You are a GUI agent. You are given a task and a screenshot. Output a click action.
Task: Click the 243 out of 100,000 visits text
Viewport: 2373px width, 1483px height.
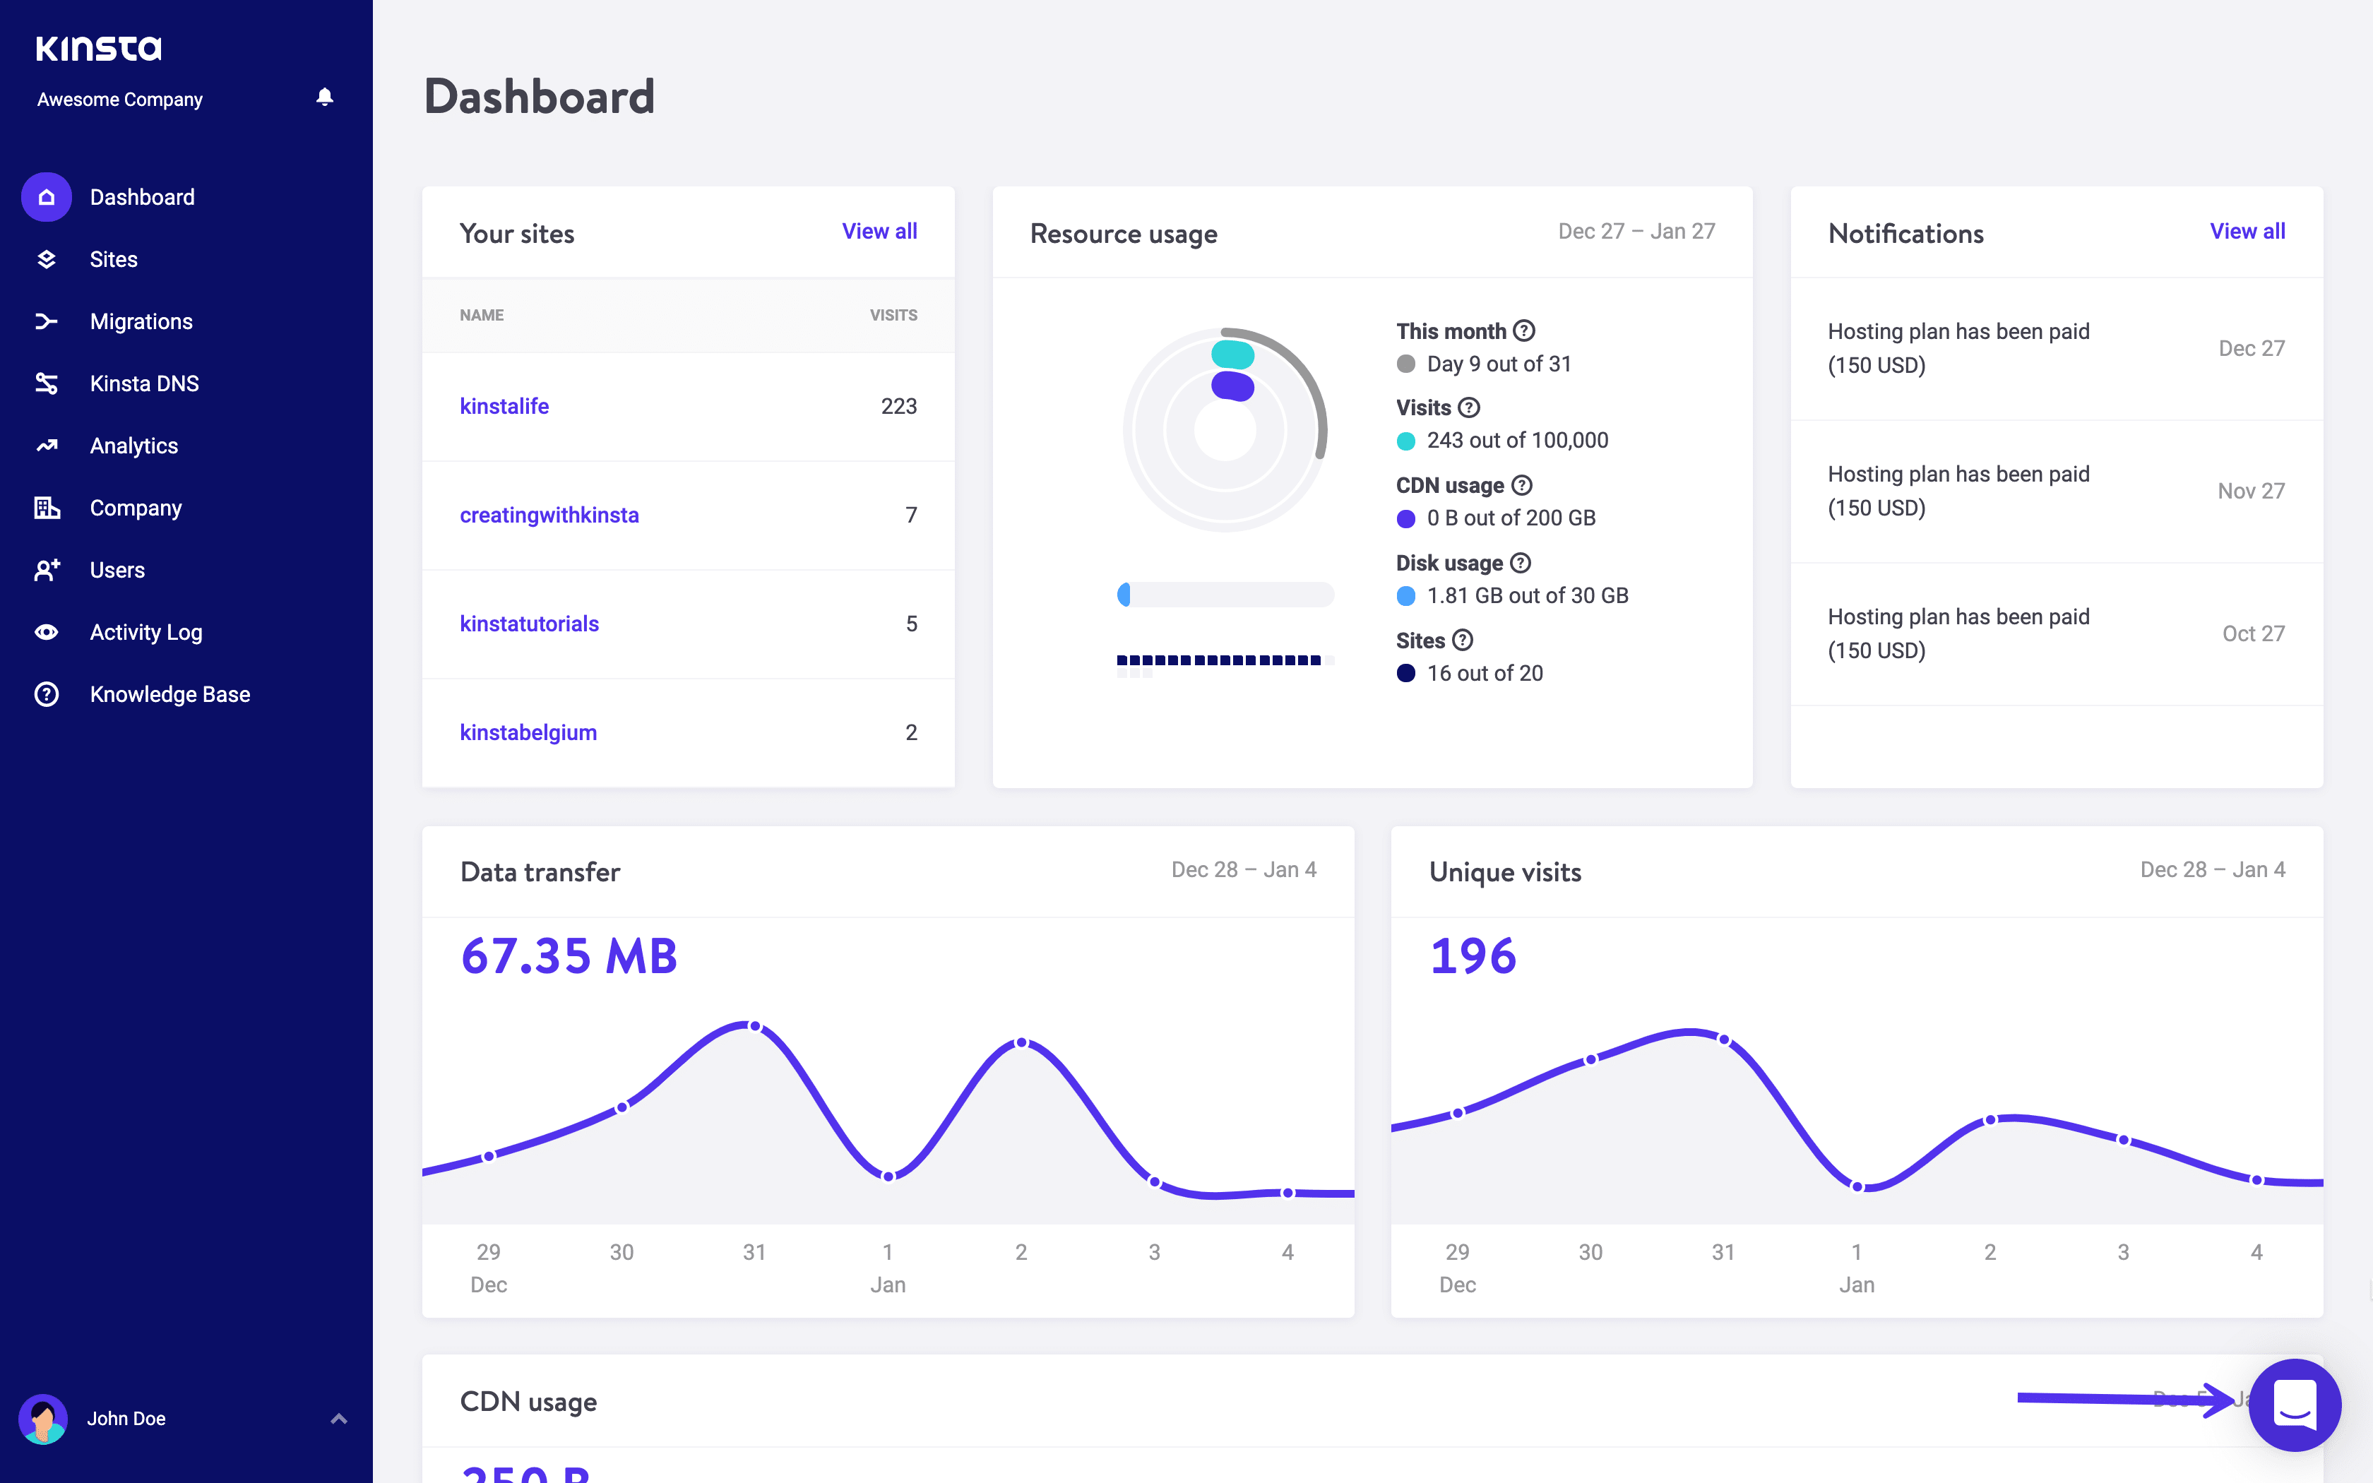click(x=1517, y=441)
